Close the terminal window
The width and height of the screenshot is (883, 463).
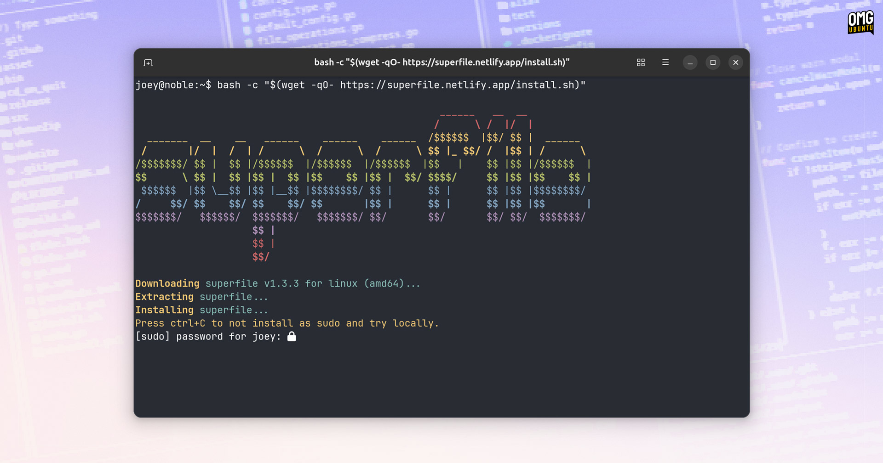pyautogui.click(x=736, y=62)
